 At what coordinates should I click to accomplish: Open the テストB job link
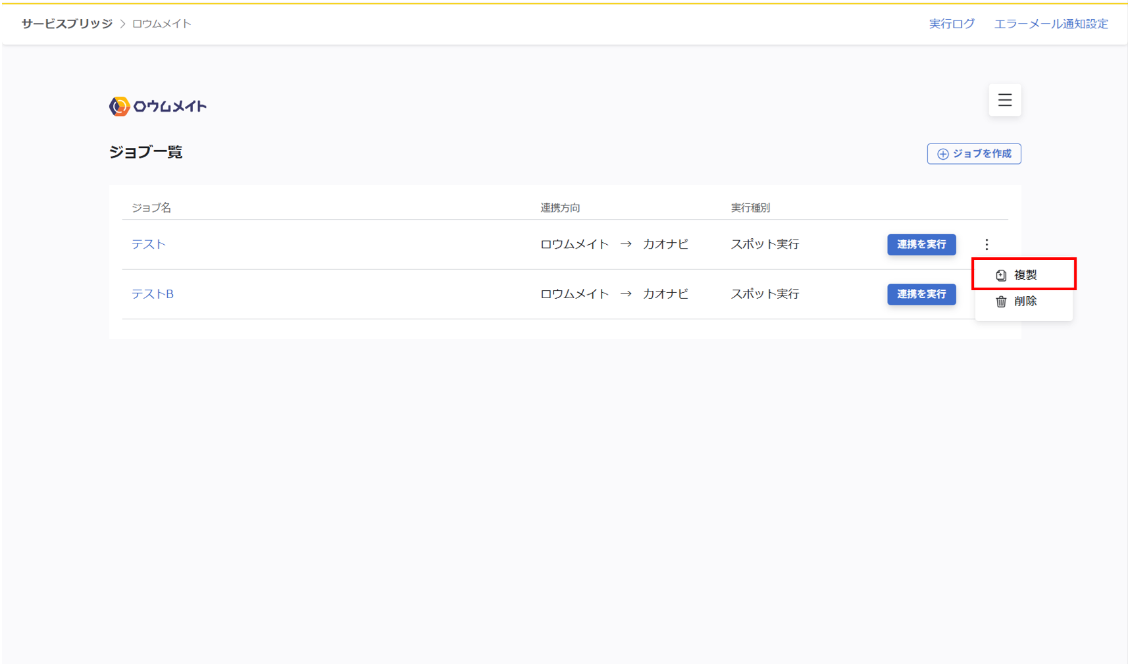(153, 294)
